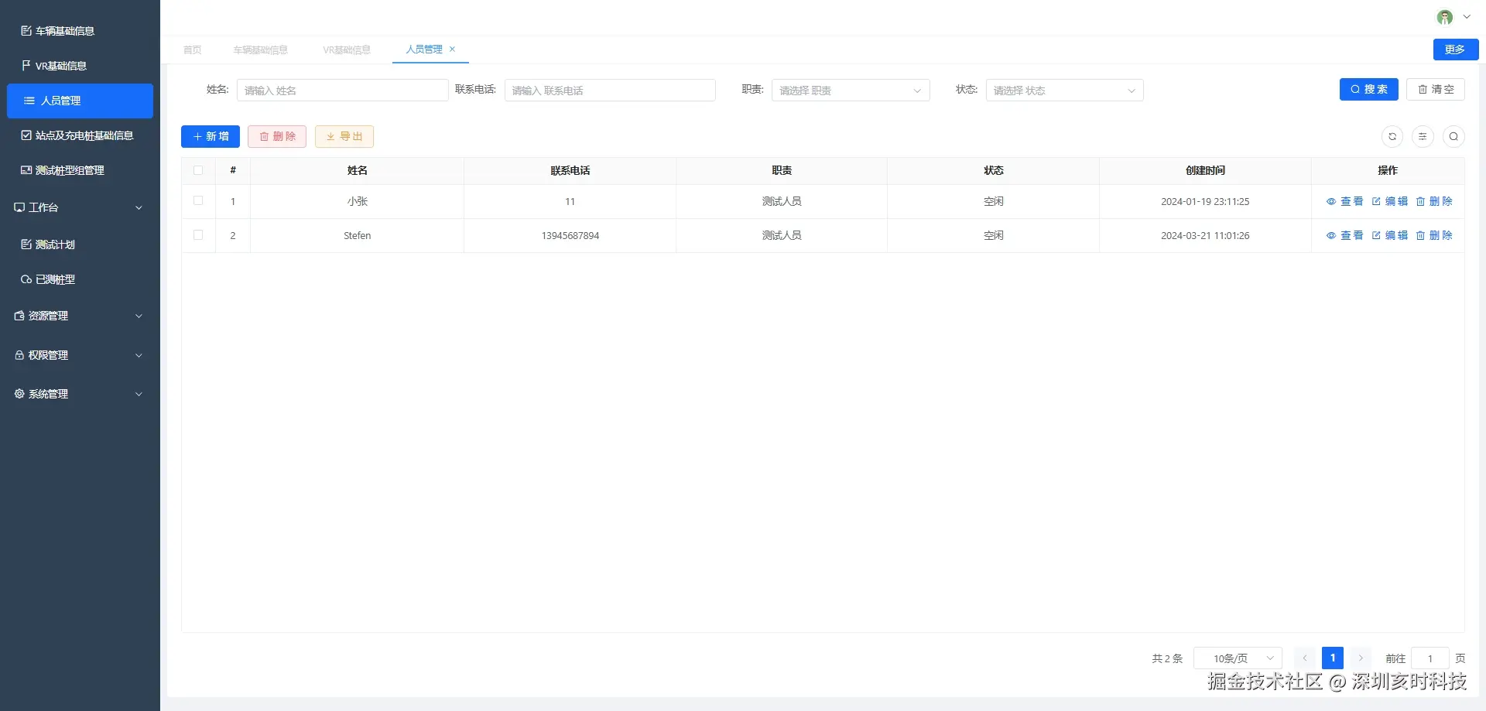Viewport: 1486px width, 711px height.
Task: Click the user avatar icon
Action: pyautogui.click(x=1444, y=17)
